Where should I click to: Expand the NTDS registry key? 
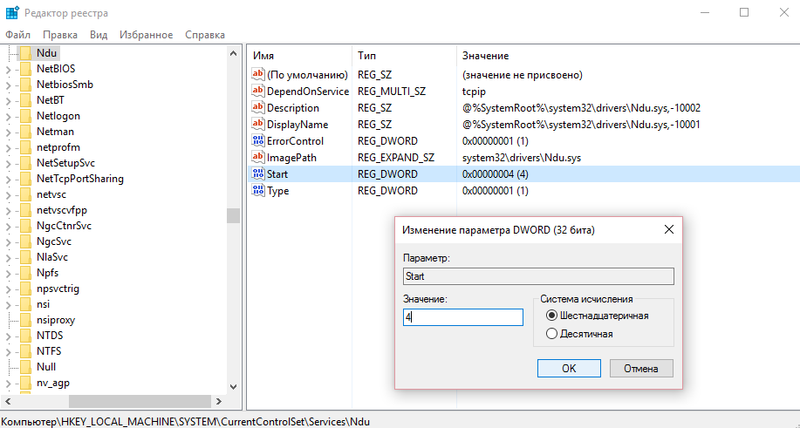[x=9, y=336]
